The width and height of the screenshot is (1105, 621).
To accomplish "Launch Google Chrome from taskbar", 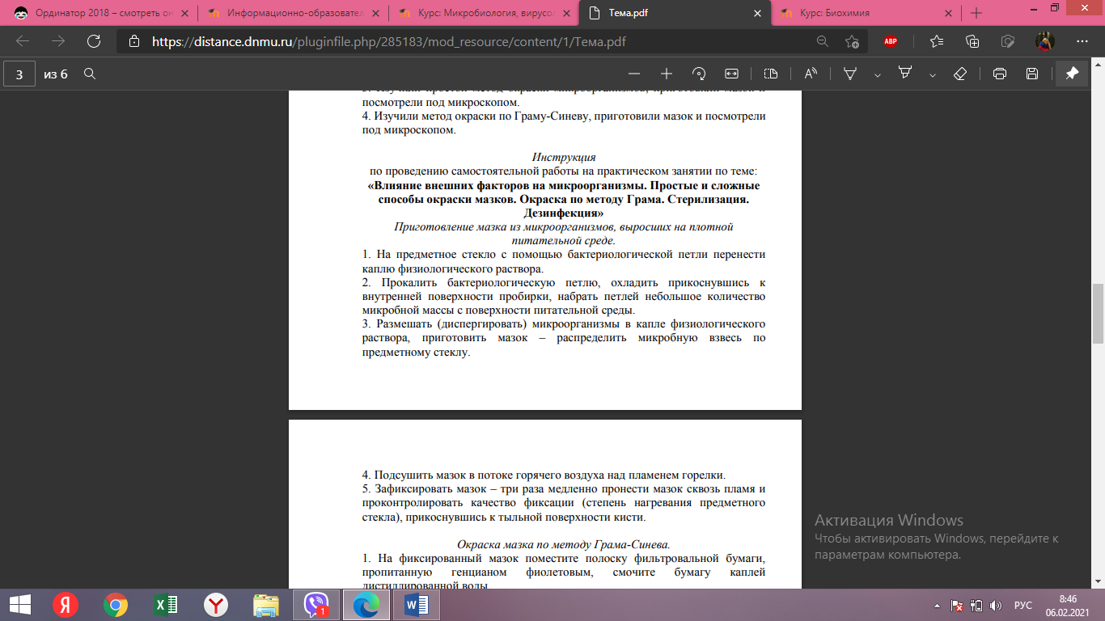I will [116, 605].
